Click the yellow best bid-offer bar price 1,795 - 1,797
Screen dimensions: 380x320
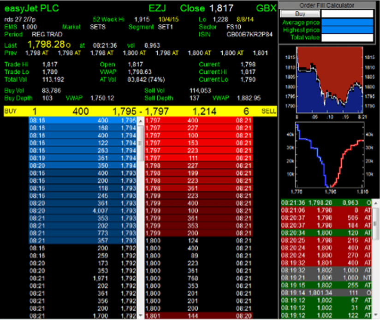[x=141, y=112]
